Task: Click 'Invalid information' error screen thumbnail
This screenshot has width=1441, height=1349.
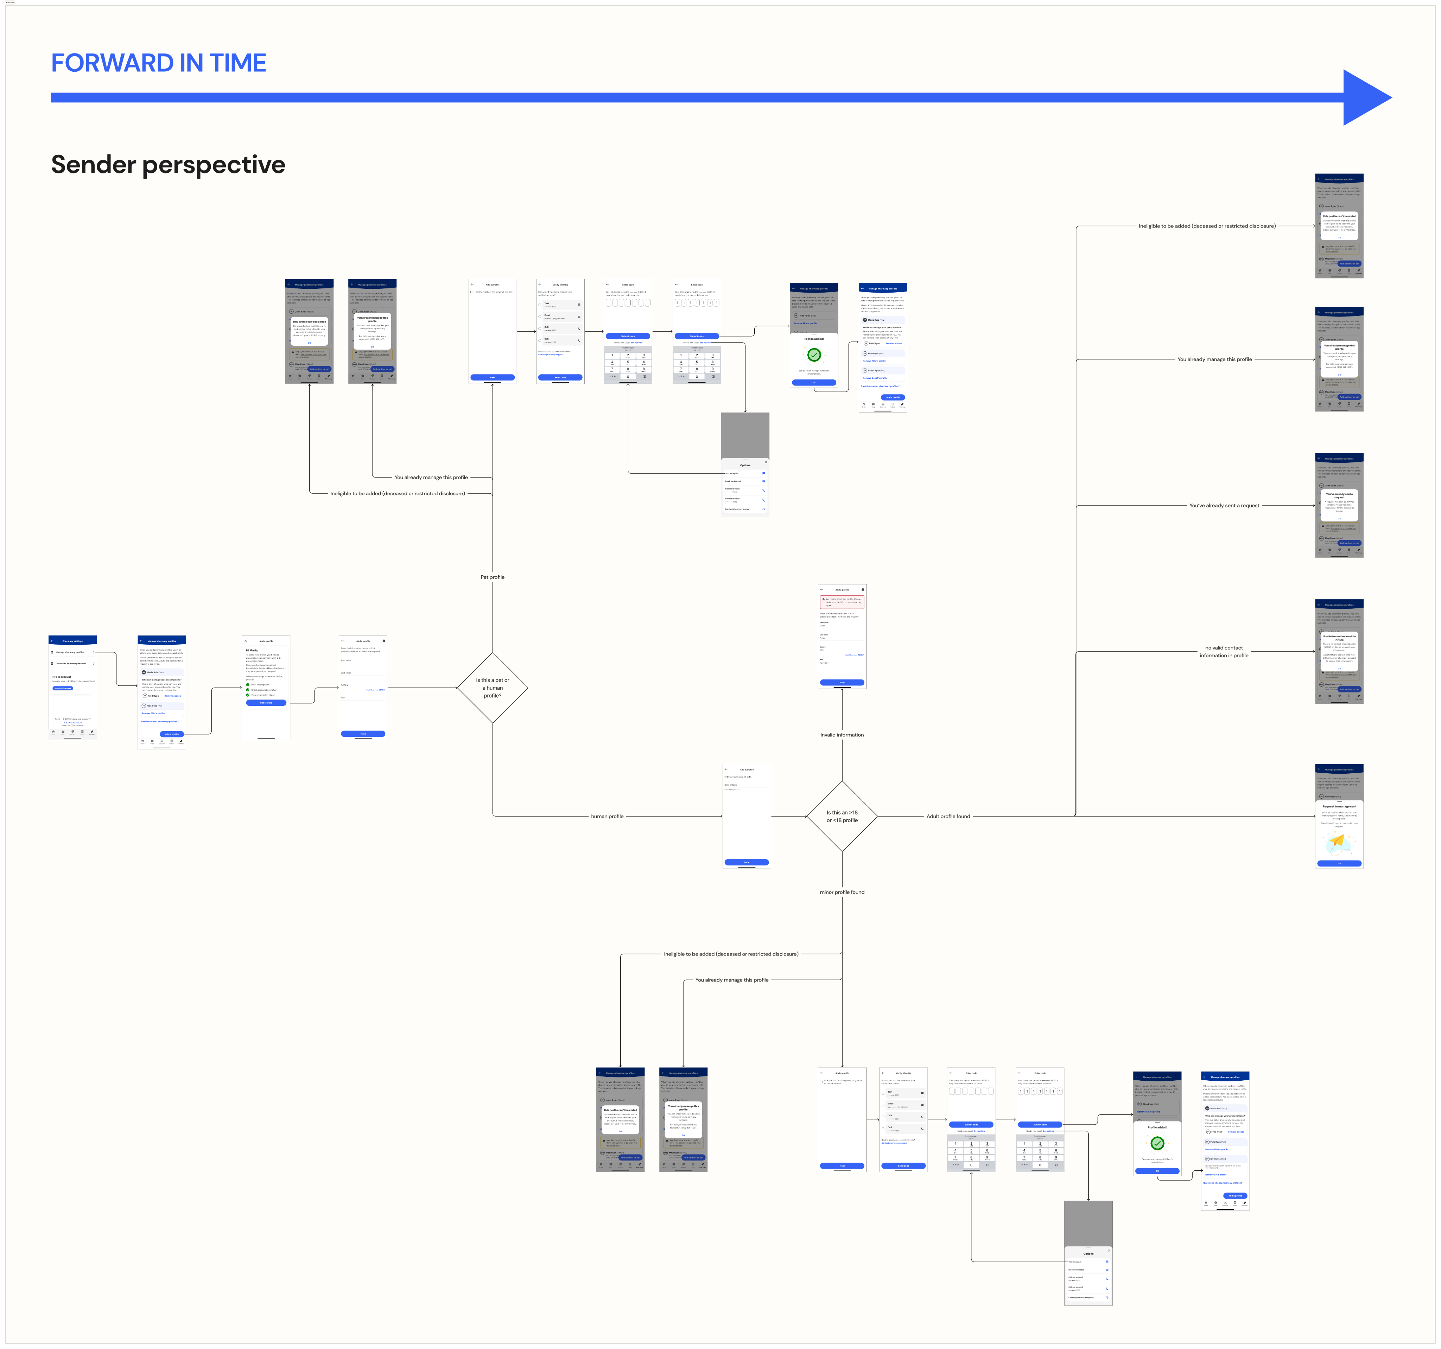Action: (842, 635)
